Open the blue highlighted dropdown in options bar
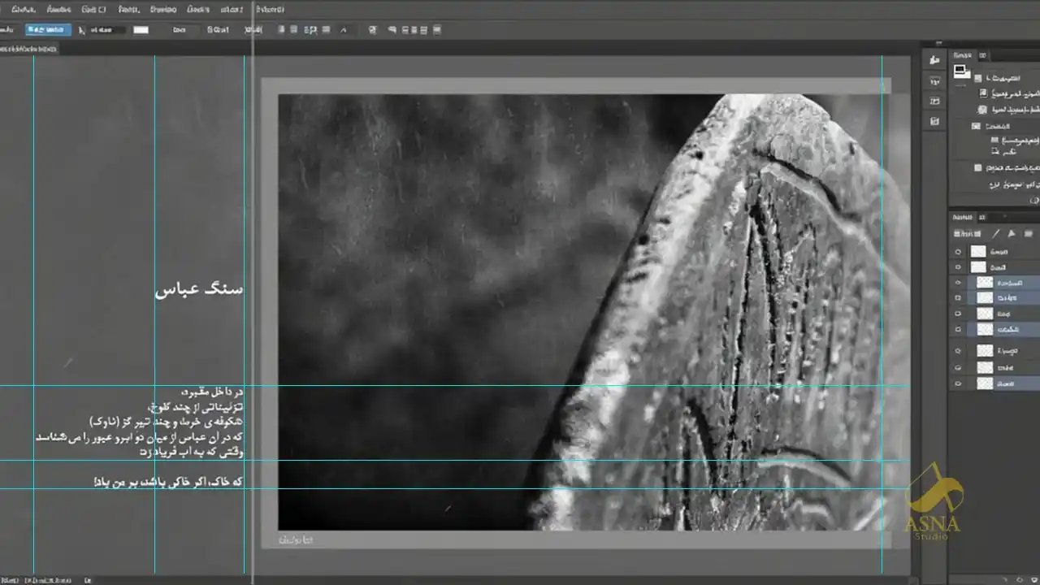 pyautogui.click(x=48, y=30)
